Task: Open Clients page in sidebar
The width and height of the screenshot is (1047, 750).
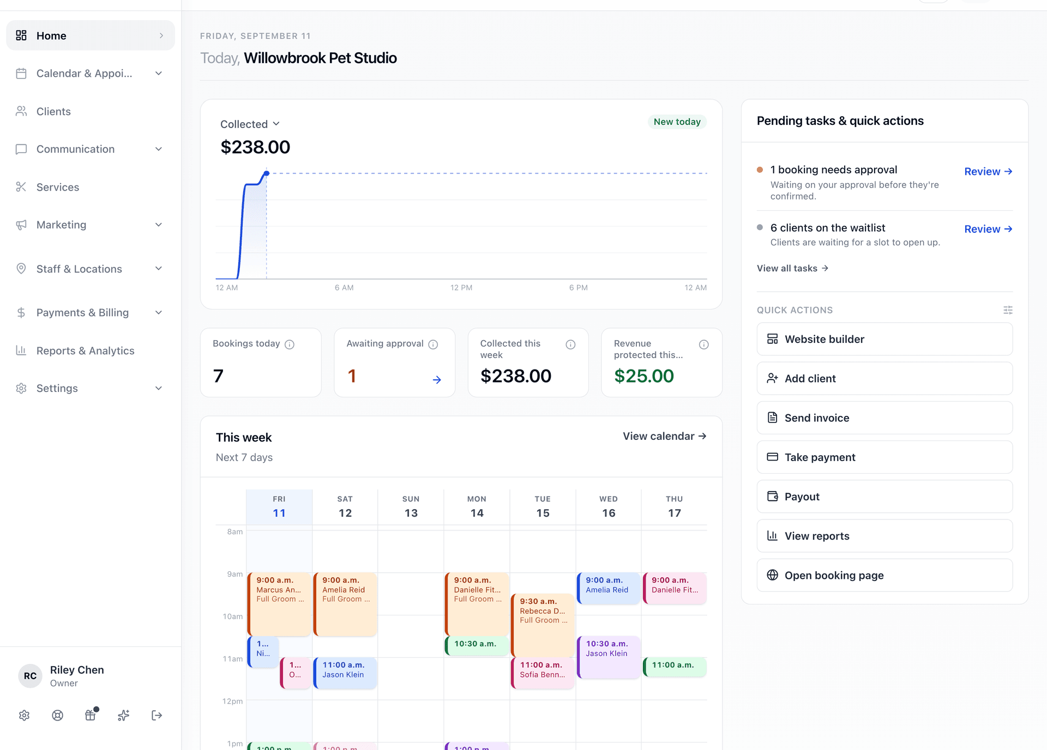Action: (x=53, y=111)
